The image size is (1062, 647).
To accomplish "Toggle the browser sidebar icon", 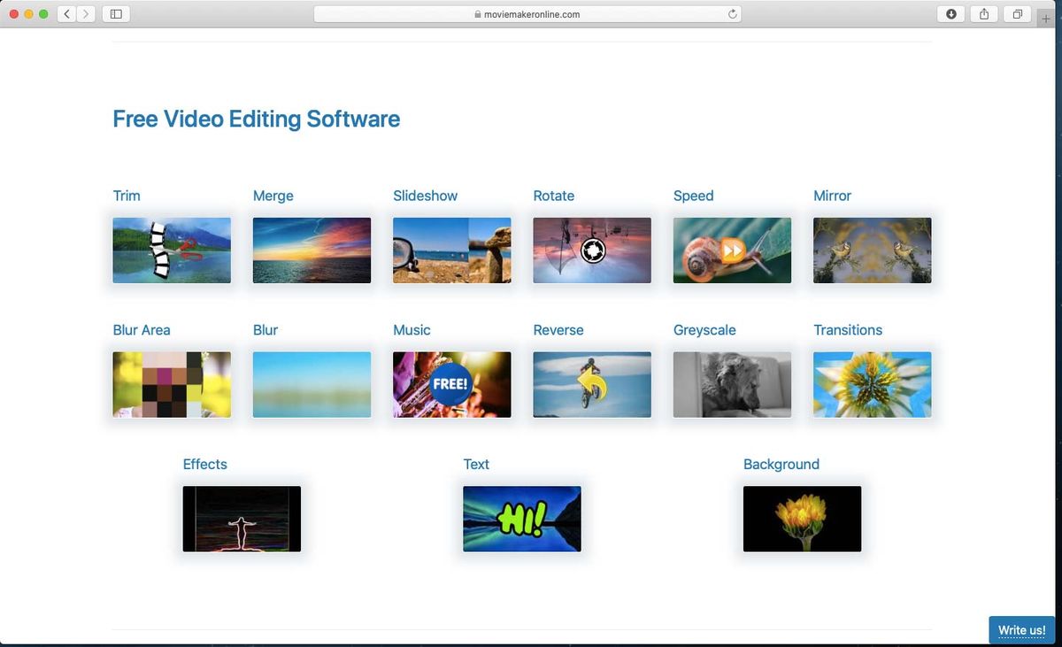I will (116, 14).
